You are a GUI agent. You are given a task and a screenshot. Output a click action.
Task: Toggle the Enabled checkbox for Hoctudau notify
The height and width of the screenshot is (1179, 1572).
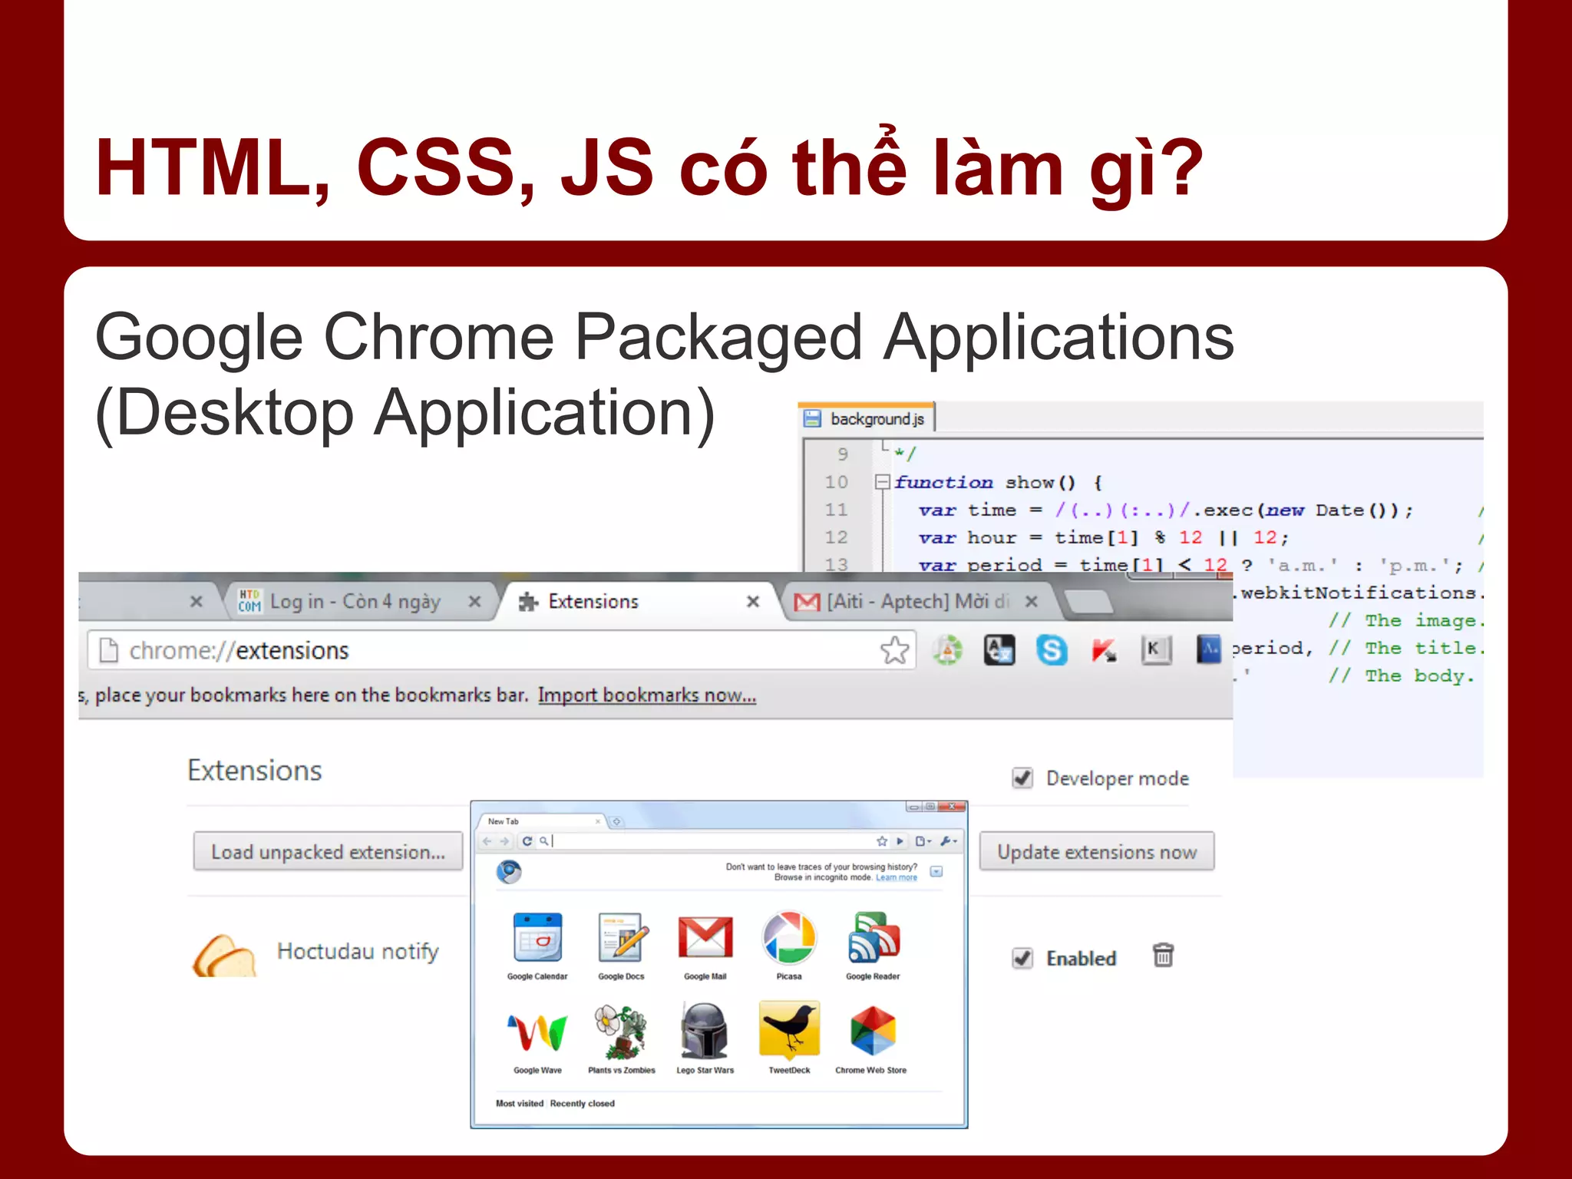1022,957
